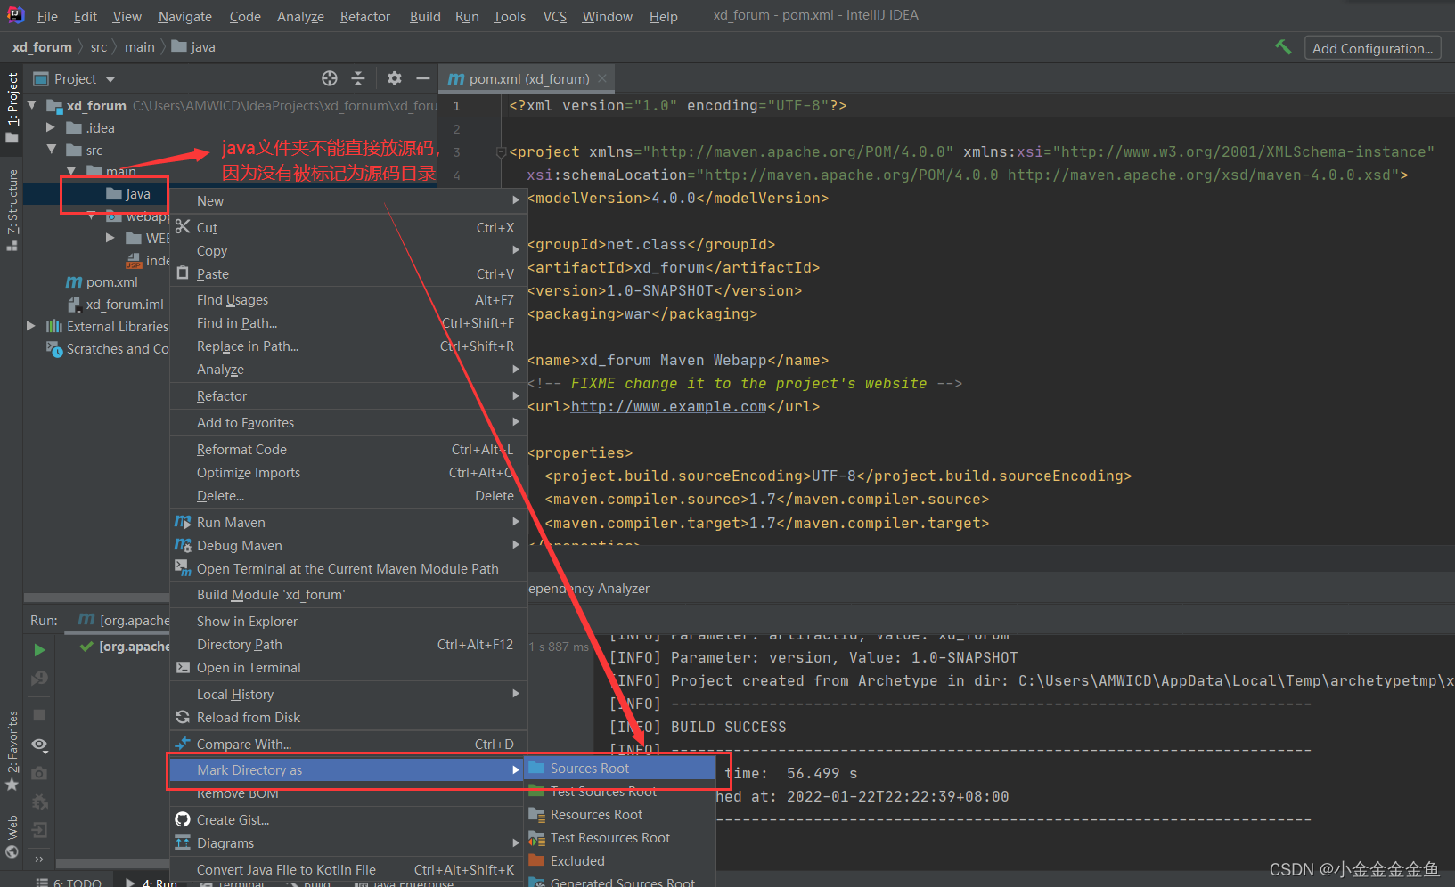
Task: Click the camera dump-threads icon in Run panel
Action: tap(39, 774)
